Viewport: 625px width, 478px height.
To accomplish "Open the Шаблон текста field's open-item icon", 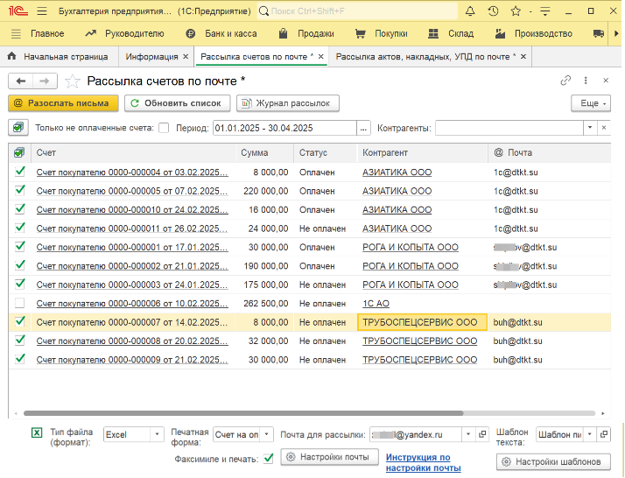I will (x=604, y=434).
